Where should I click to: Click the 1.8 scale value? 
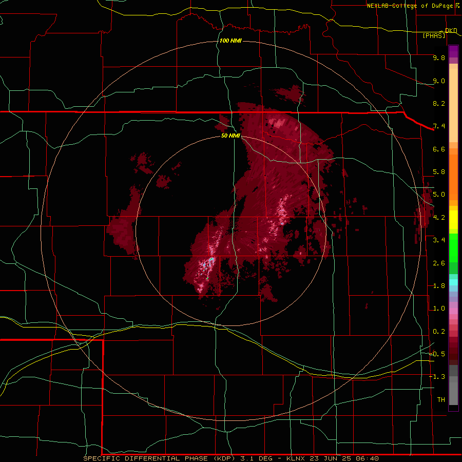click(439, 286)
